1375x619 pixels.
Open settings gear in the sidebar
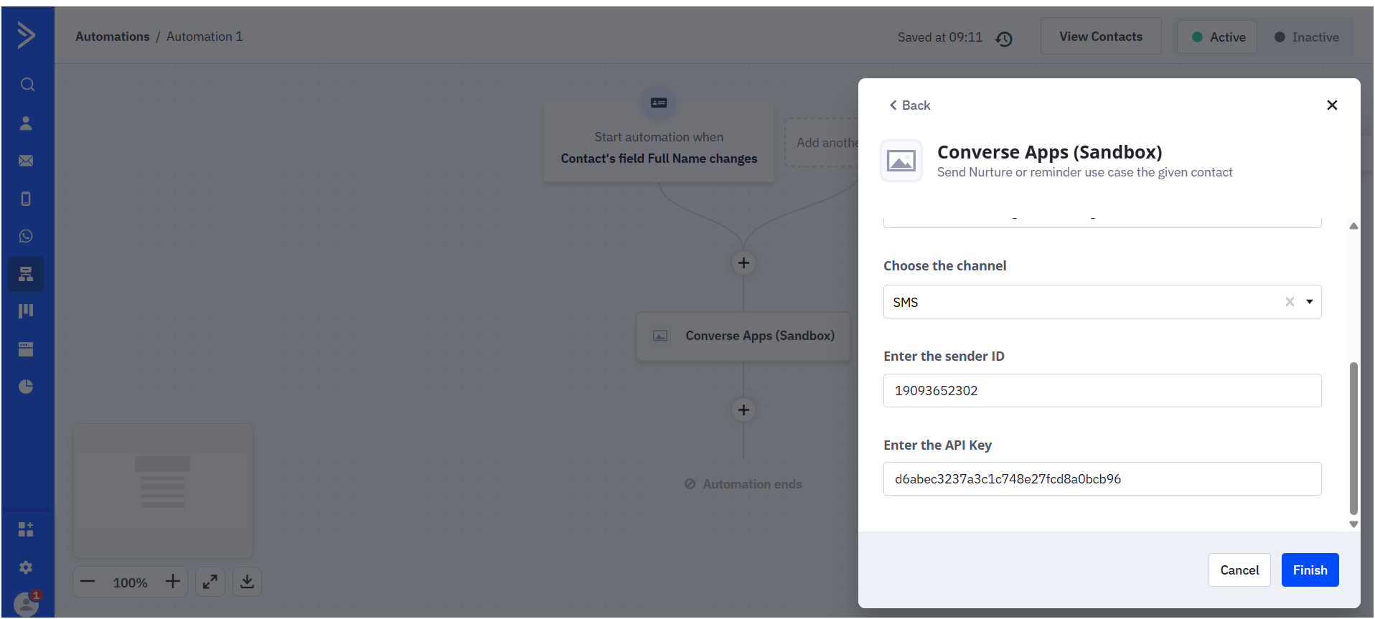coord(26,567)
